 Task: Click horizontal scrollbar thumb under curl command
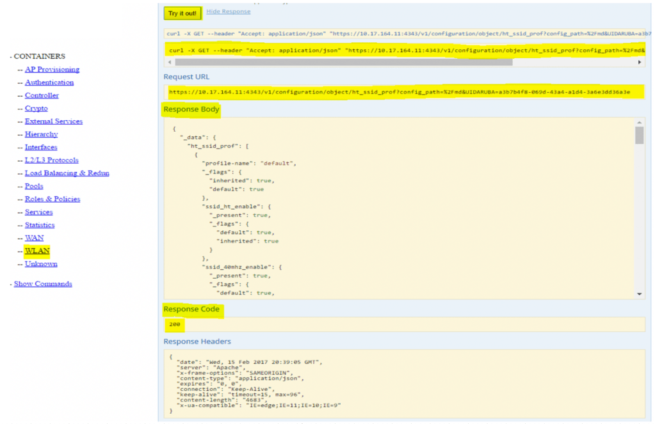[343, 62]
